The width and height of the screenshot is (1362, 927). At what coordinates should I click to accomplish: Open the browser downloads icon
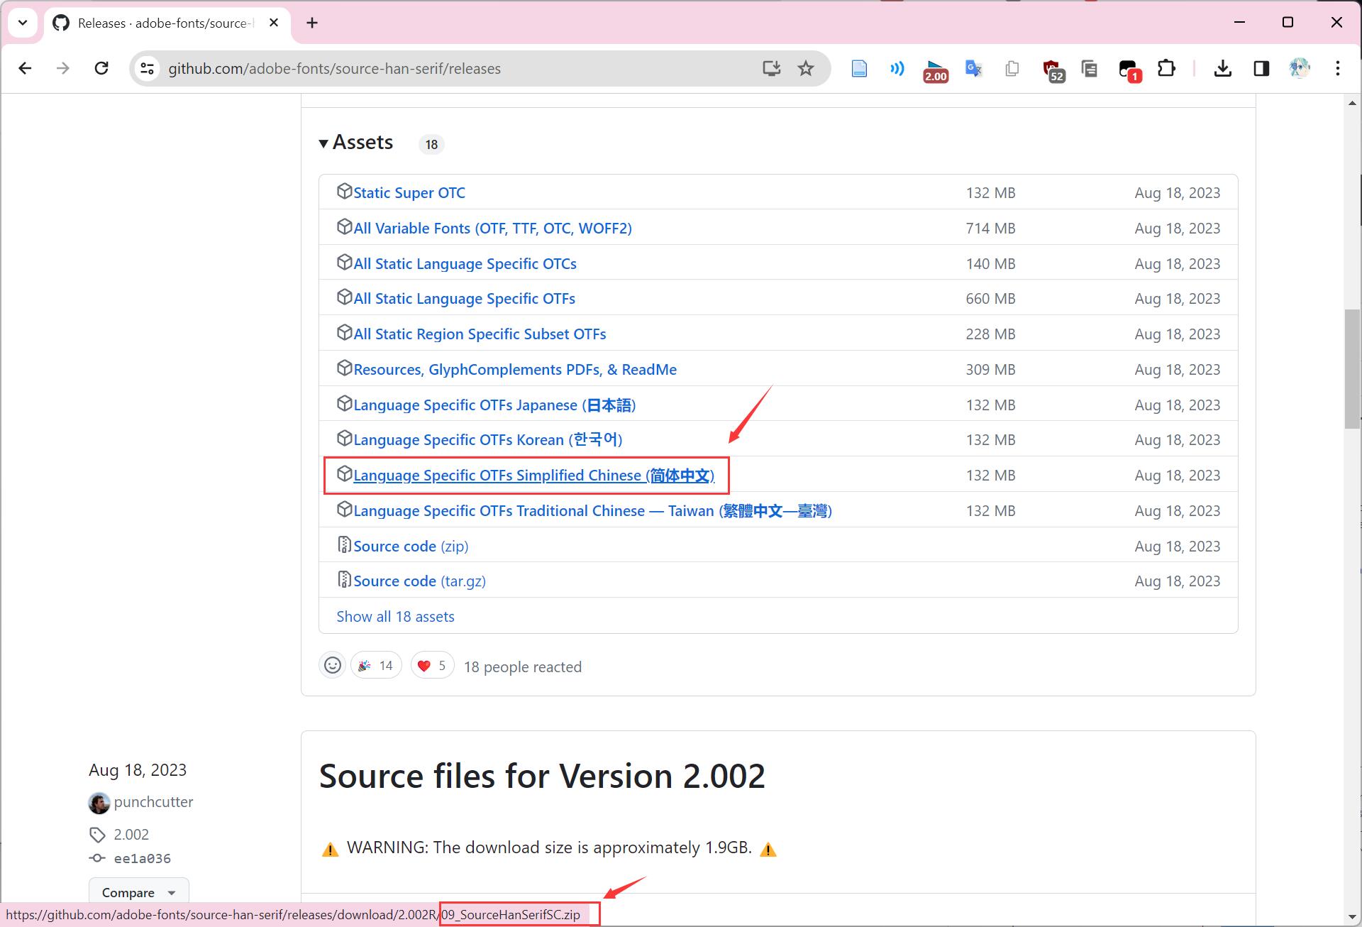click(1222, 68)
